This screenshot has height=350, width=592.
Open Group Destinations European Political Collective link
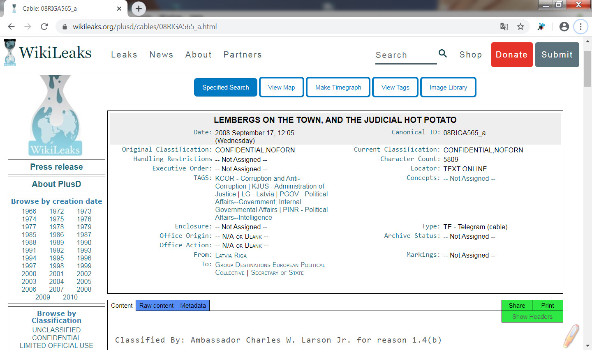point(270,269)
